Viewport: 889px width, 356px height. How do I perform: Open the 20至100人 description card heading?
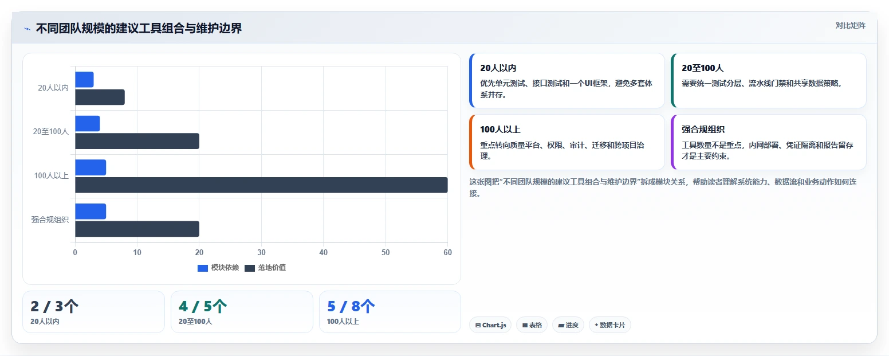click(703, 68)
